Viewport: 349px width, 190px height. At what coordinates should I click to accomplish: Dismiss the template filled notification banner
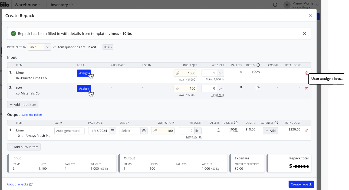point(304,34)
